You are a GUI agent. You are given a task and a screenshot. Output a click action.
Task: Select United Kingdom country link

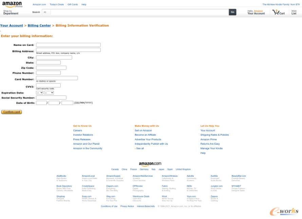tap(183, 169)
